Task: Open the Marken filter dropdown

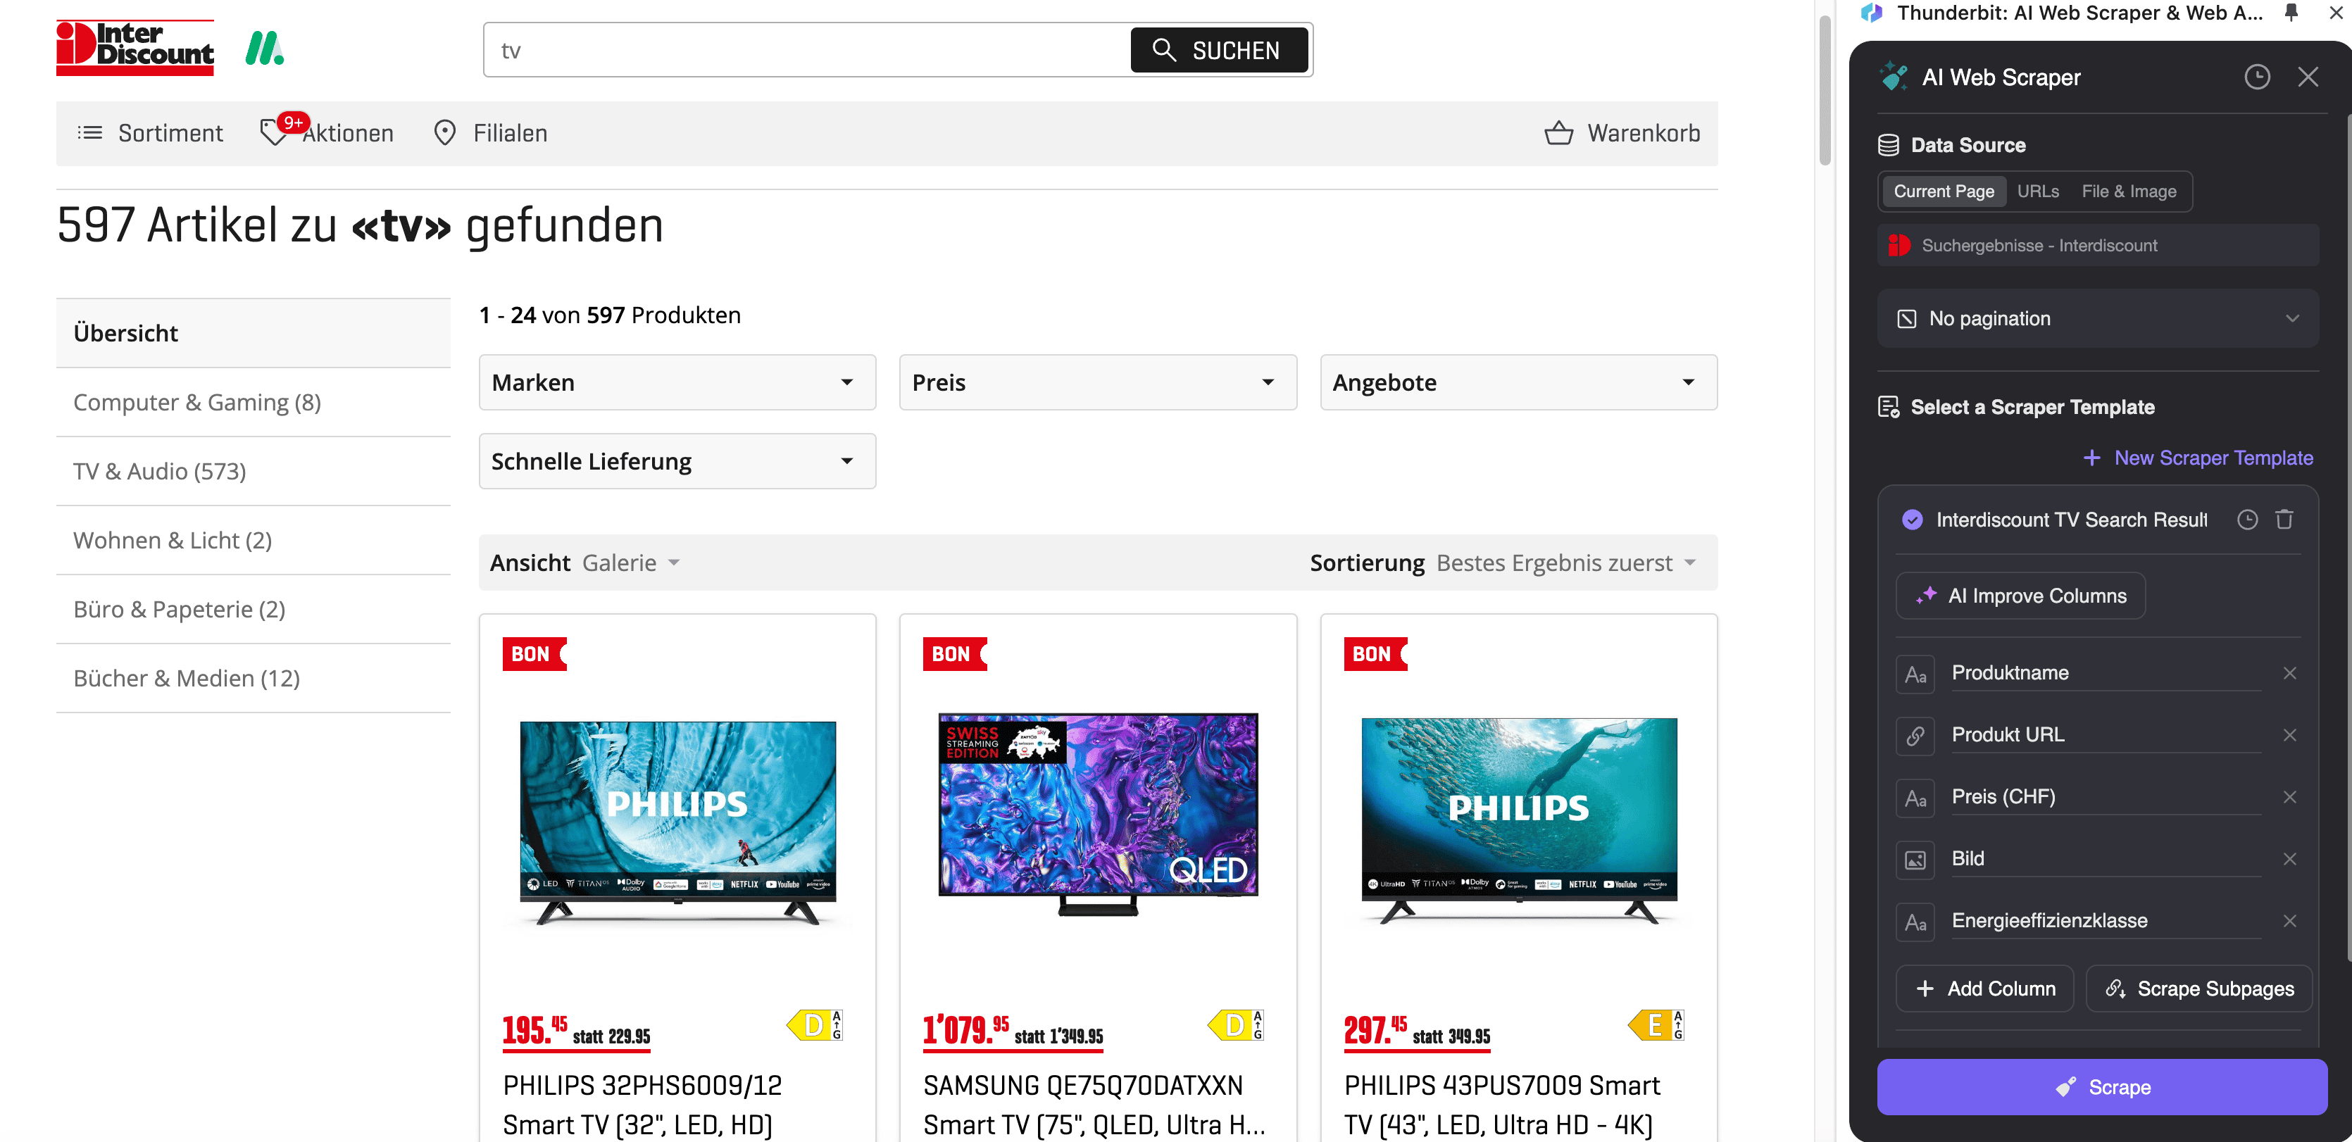Action: (x=677, y=382)
